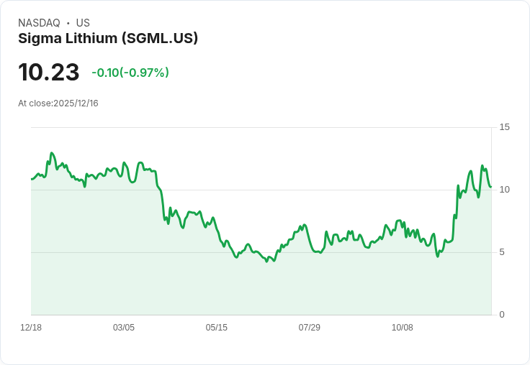Click the Sigma Lithium (SGML.US) title

(x=108, y=39)
